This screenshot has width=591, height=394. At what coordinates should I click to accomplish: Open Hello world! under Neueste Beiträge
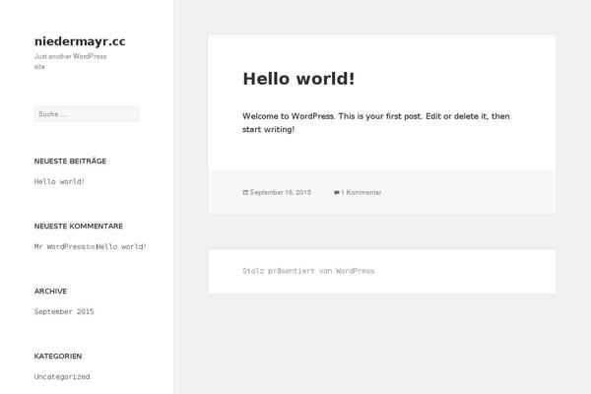59,181
